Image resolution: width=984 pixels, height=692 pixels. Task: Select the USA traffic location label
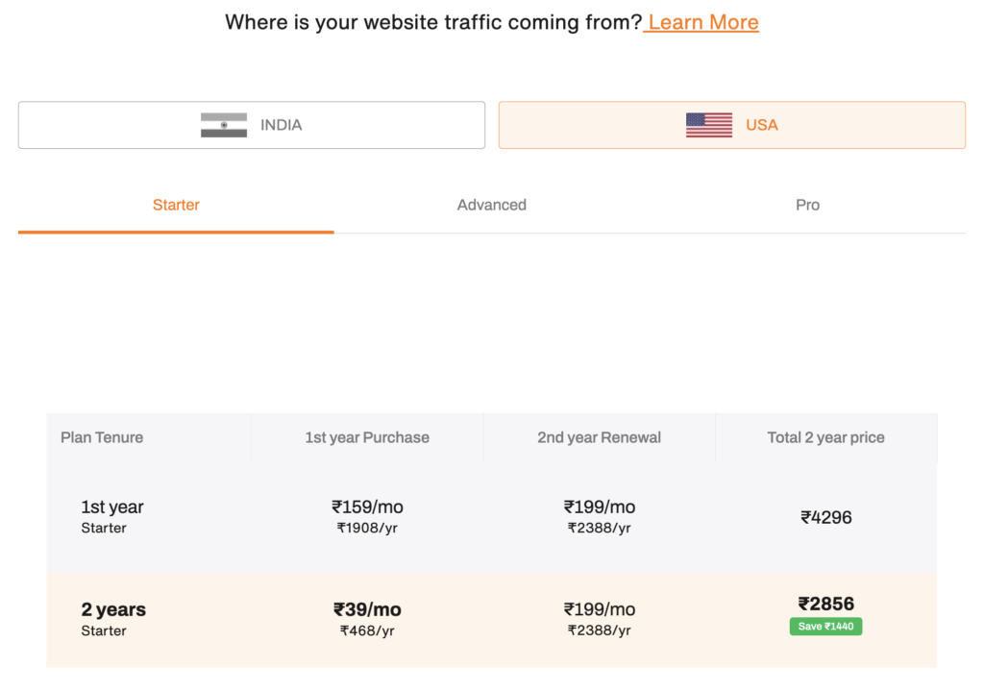tap(762, 125)
